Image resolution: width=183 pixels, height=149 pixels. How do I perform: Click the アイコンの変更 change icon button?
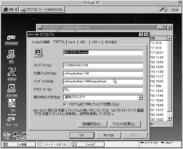(124, 124)
